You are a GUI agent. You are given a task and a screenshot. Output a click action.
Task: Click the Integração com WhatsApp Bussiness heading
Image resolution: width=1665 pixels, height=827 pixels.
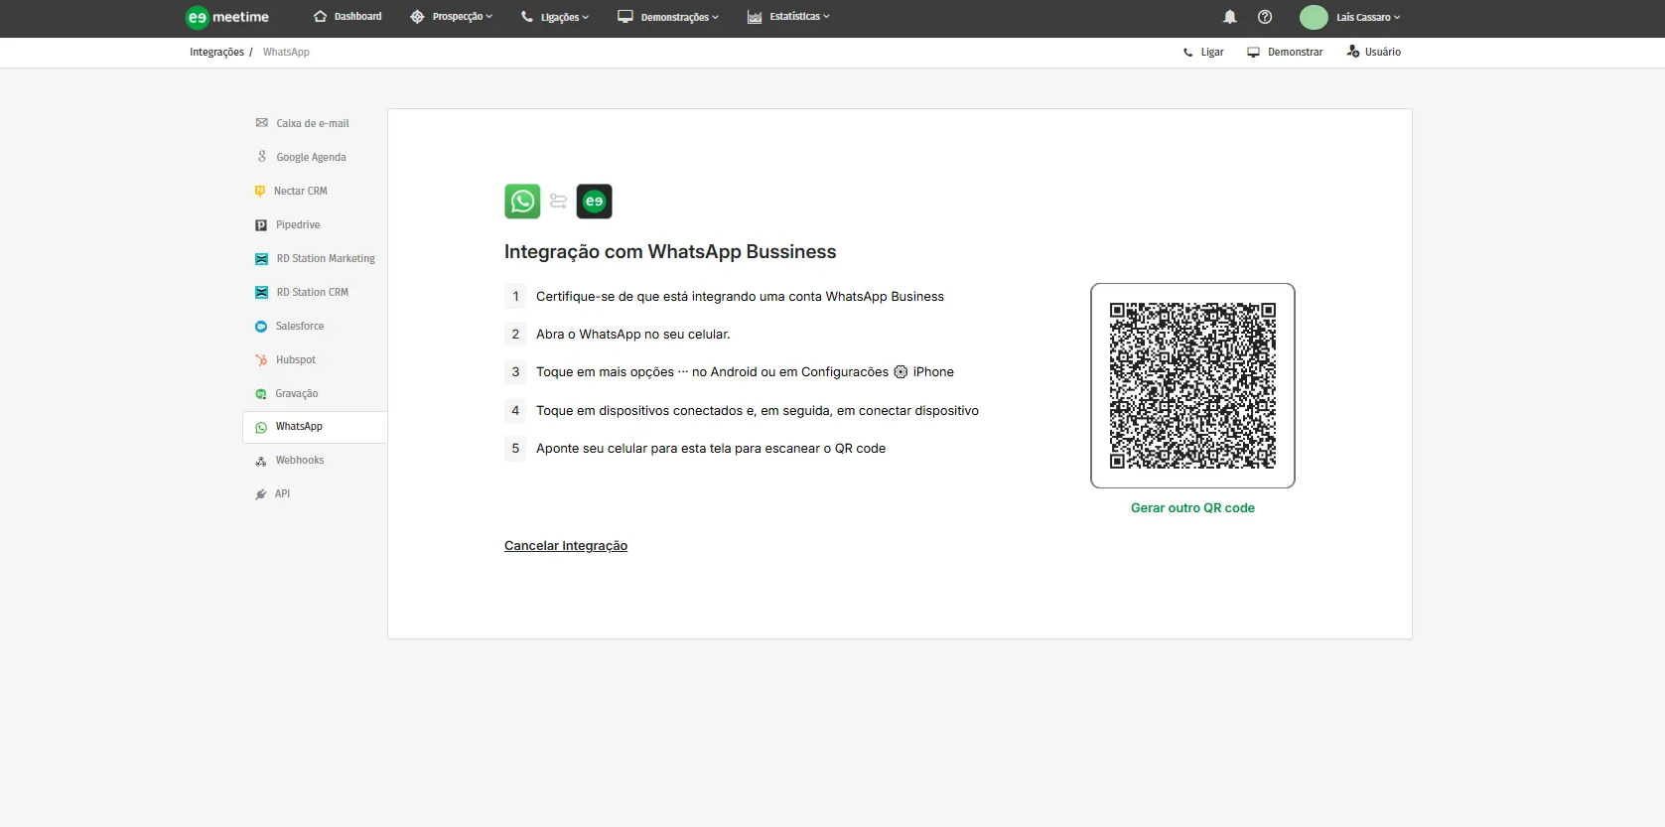tap(670, 252)
